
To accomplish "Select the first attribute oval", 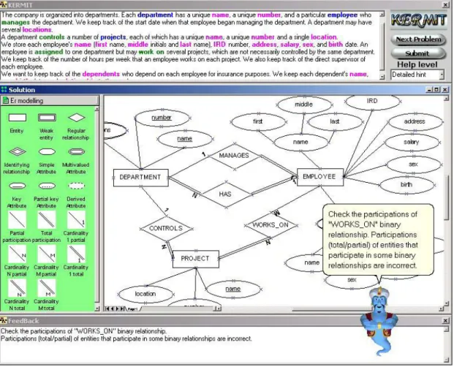I will 258,121.
